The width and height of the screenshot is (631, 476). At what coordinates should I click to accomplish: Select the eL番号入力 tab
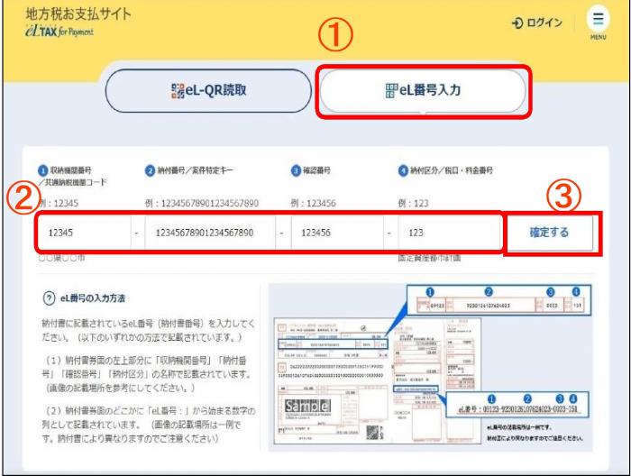point(423,91)
